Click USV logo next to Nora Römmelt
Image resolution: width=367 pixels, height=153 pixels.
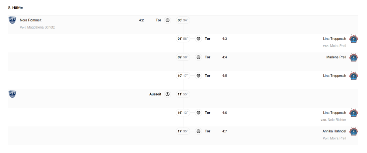click(x=13, y=20)
